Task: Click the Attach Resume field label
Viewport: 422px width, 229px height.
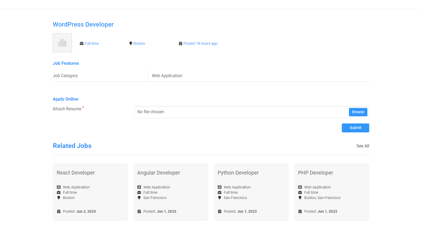Action: (67, 109)
